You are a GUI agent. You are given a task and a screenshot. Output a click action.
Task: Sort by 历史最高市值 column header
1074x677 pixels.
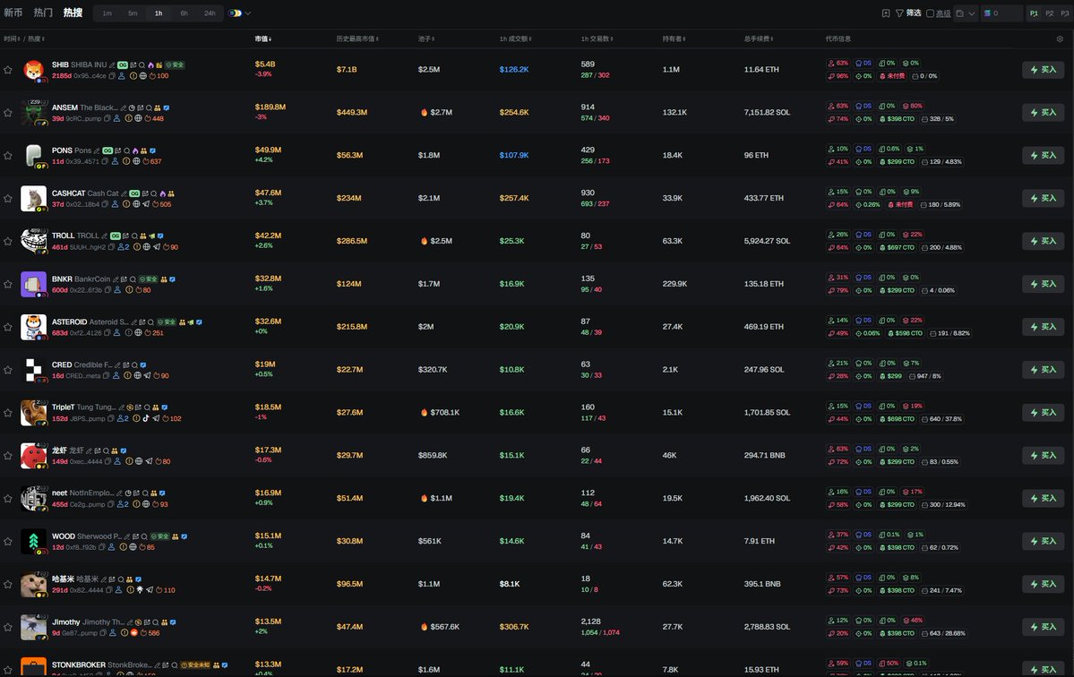click(x=357, y=39)
